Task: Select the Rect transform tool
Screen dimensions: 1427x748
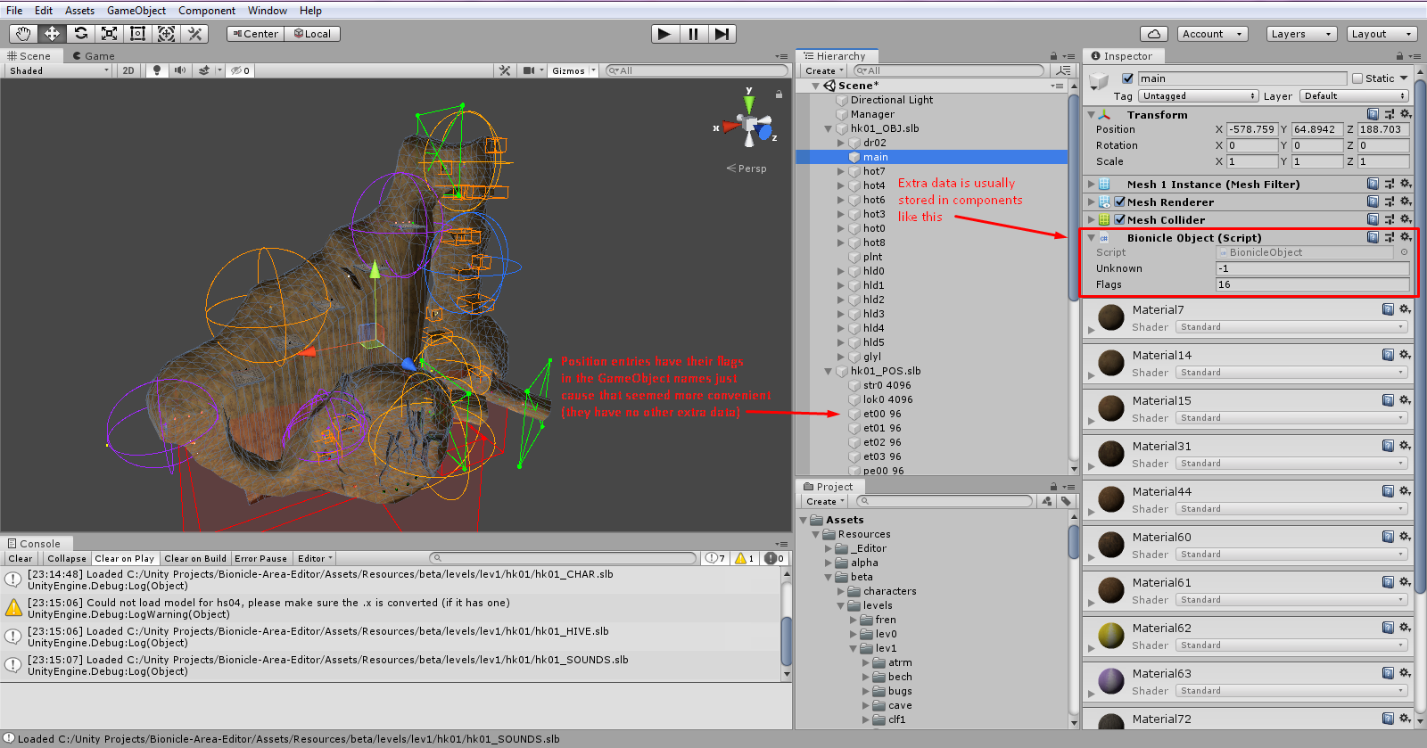Action: point(137,34)
